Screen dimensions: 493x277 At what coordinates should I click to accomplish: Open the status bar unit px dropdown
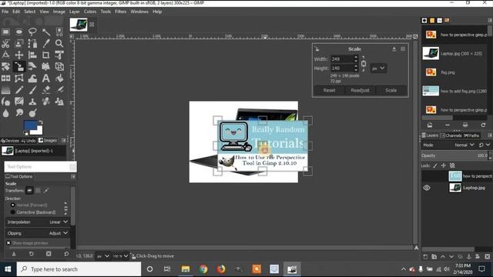[x=102, y=256]
